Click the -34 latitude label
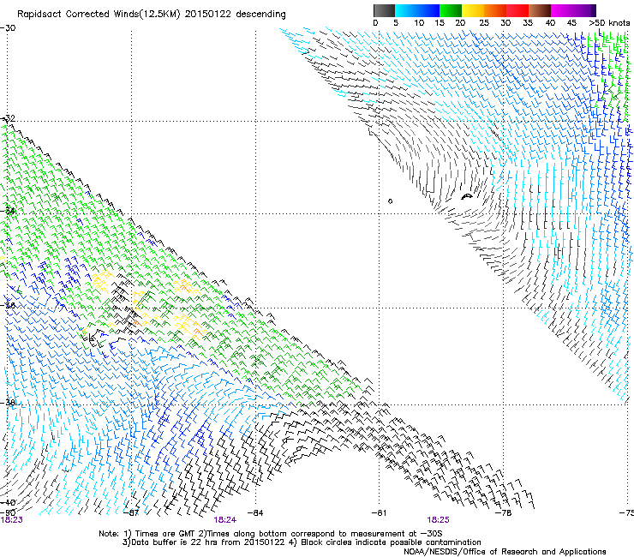The image size is (634, 557). tap(8, 211)
